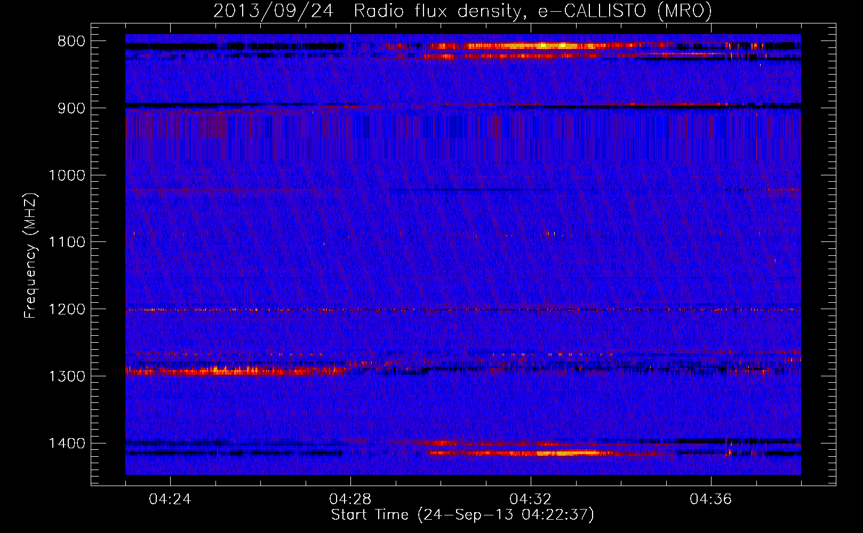Select the 1400 frequency tick label
This screenshot has height=533, width=863.
[67, 443]
